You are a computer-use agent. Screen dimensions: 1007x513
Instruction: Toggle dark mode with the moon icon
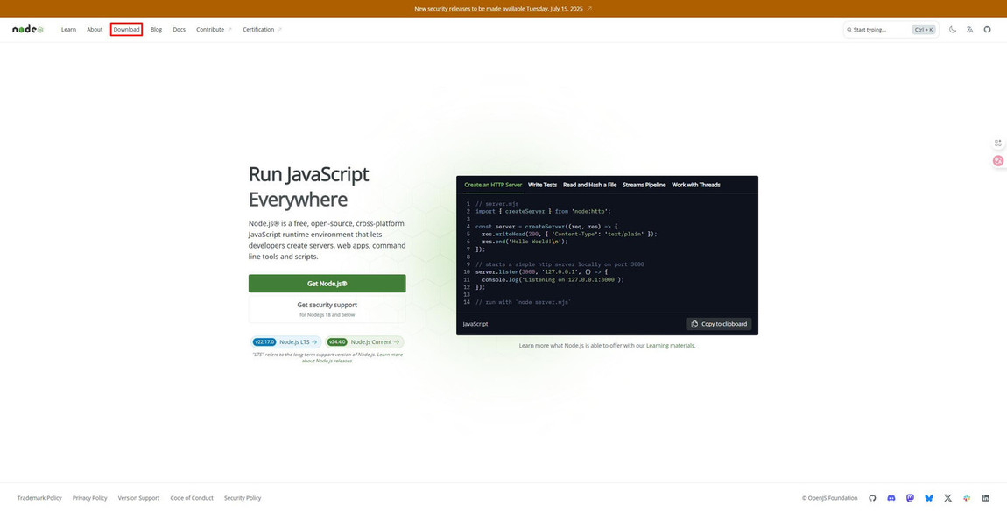point(953,30)
